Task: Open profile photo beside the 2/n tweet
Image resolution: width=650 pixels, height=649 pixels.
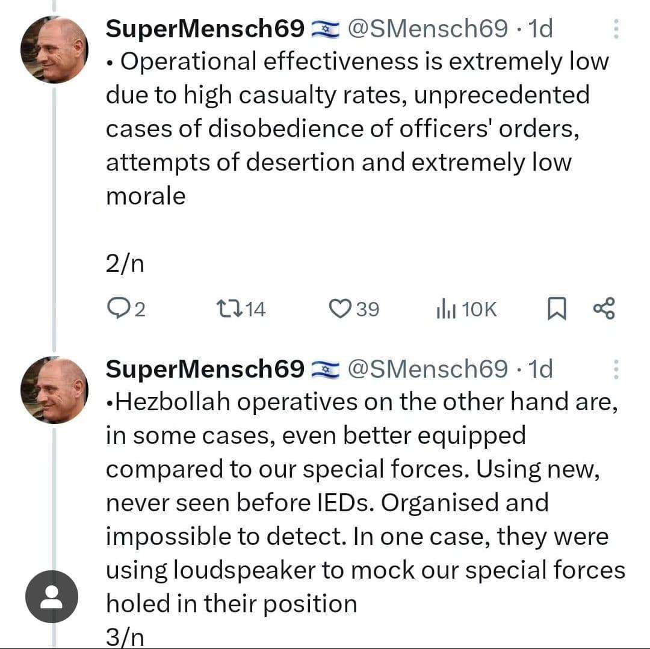Action: tap(55, 50)
